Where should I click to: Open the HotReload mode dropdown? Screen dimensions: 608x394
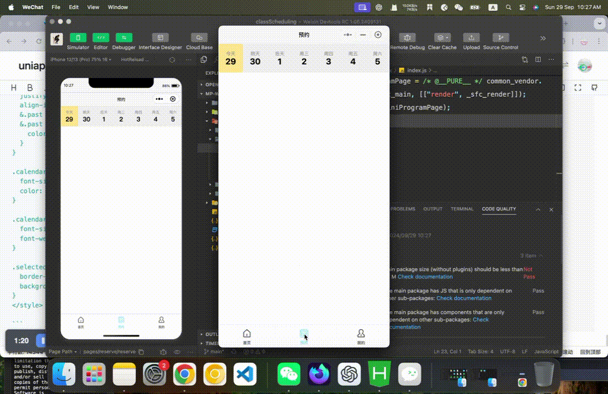134,60
